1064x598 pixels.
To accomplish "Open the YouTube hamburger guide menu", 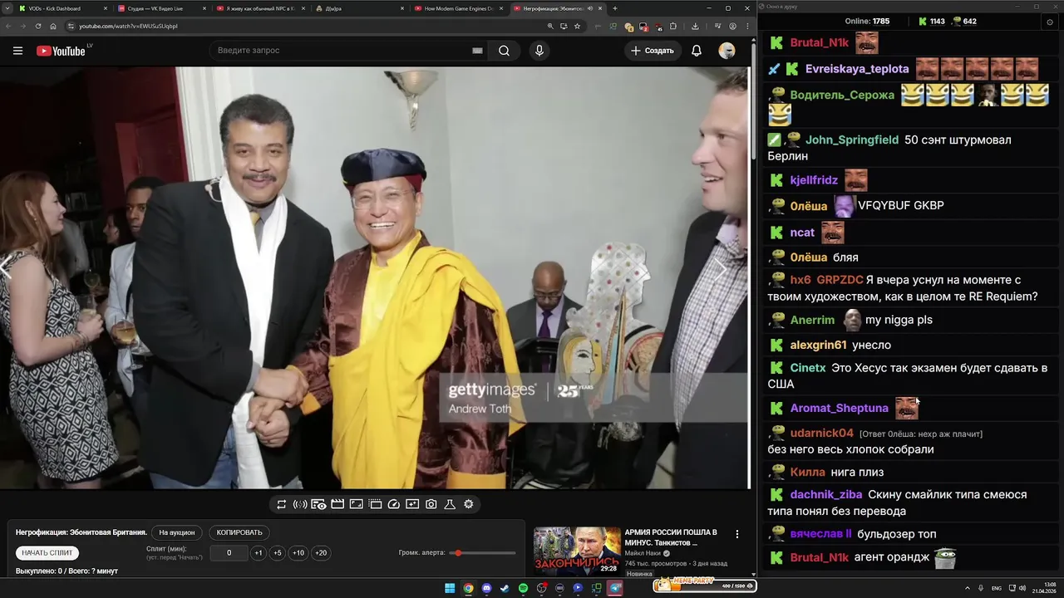I will coord(17,51).
